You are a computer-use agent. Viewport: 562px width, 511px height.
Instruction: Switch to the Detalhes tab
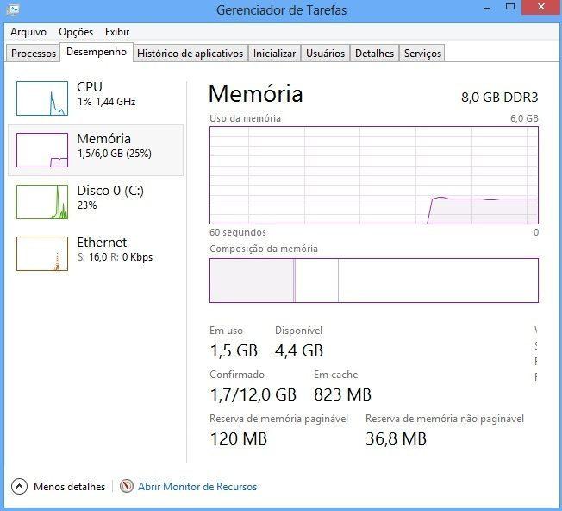(x=374, y=54)
